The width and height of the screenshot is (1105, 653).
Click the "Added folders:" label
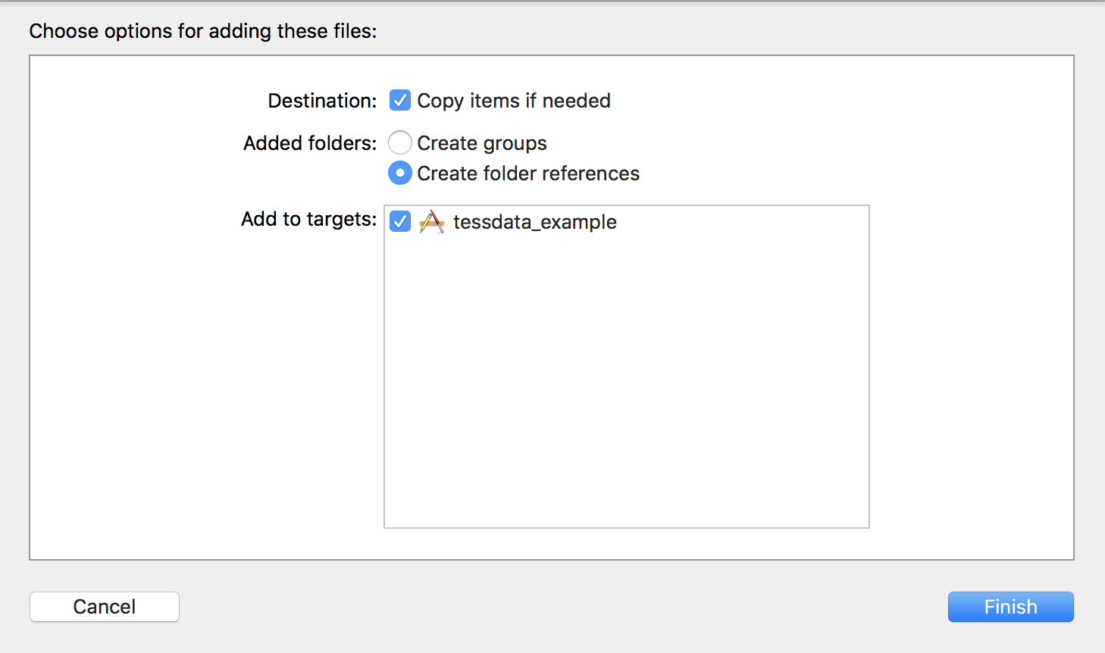click(x=310, y=143)
